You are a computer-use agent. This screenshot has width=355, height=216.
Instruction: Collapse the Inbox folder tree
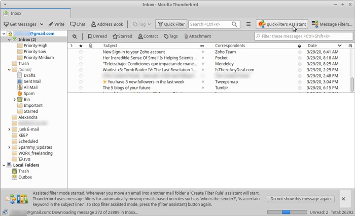coord(9,39)
